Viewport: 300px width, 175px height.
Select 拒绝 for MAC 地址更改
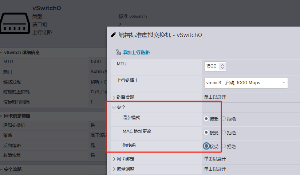[x=224, y=133]
